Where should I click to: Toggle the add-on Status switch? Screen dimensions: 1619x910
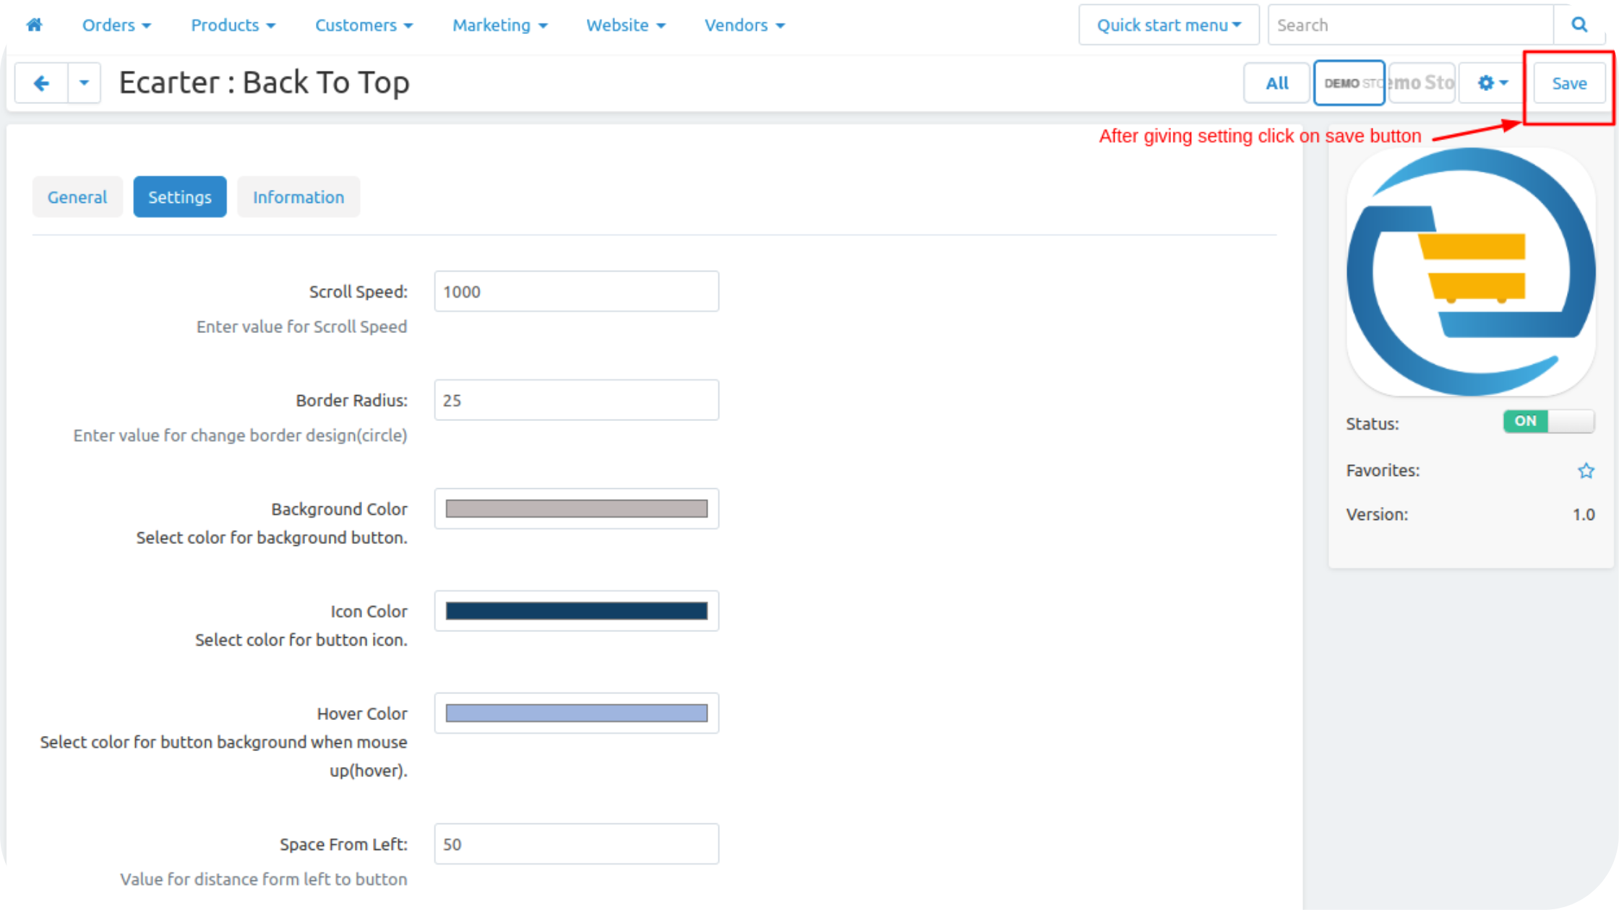(x=1548, y=422)
